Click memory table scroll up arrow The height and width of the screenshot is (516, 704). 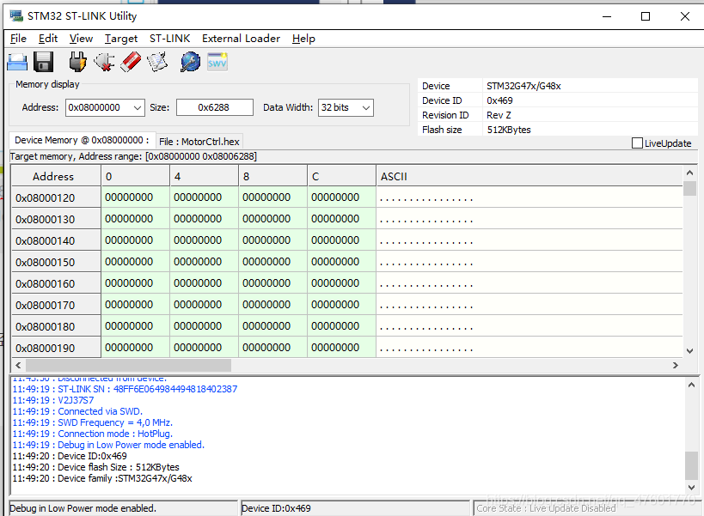pyautogui.click(x=690, y=173)
